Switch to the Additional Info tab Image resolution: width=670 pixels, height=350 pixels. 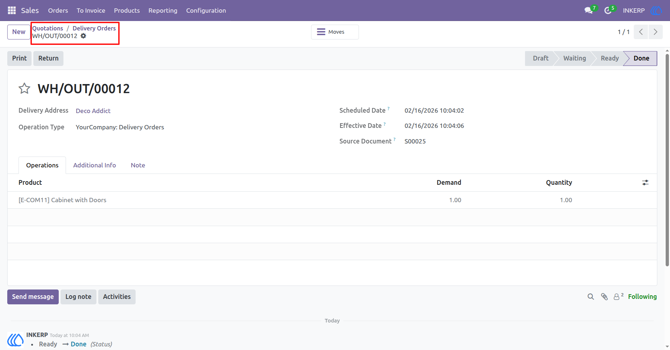pyautogui.click(x=95, y=165)
